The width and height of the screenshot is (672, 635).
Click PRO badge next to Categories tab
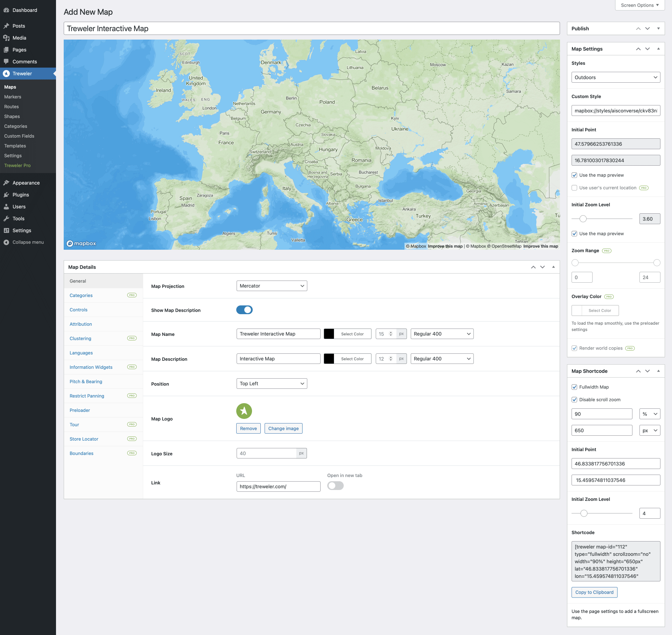click(x=132, y=295)
